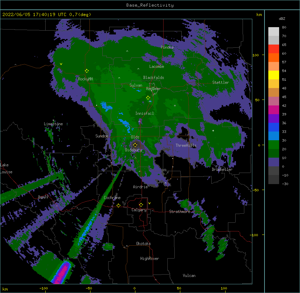Image resolution: width=300 pixels, height=293 pixels.
Task: Click the Limestone label
Action: [x=53, y=124]
